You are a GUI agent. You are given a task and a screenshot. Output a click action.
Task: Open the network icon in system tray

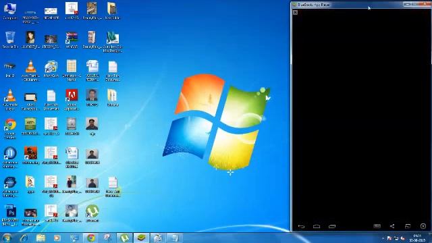coord(396,238)
